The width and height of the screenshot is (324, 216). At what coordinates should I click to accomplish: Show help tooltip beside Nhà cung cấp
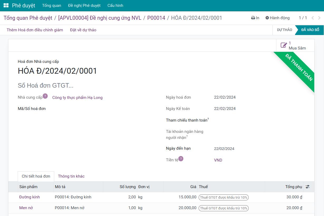click(45, 96)
